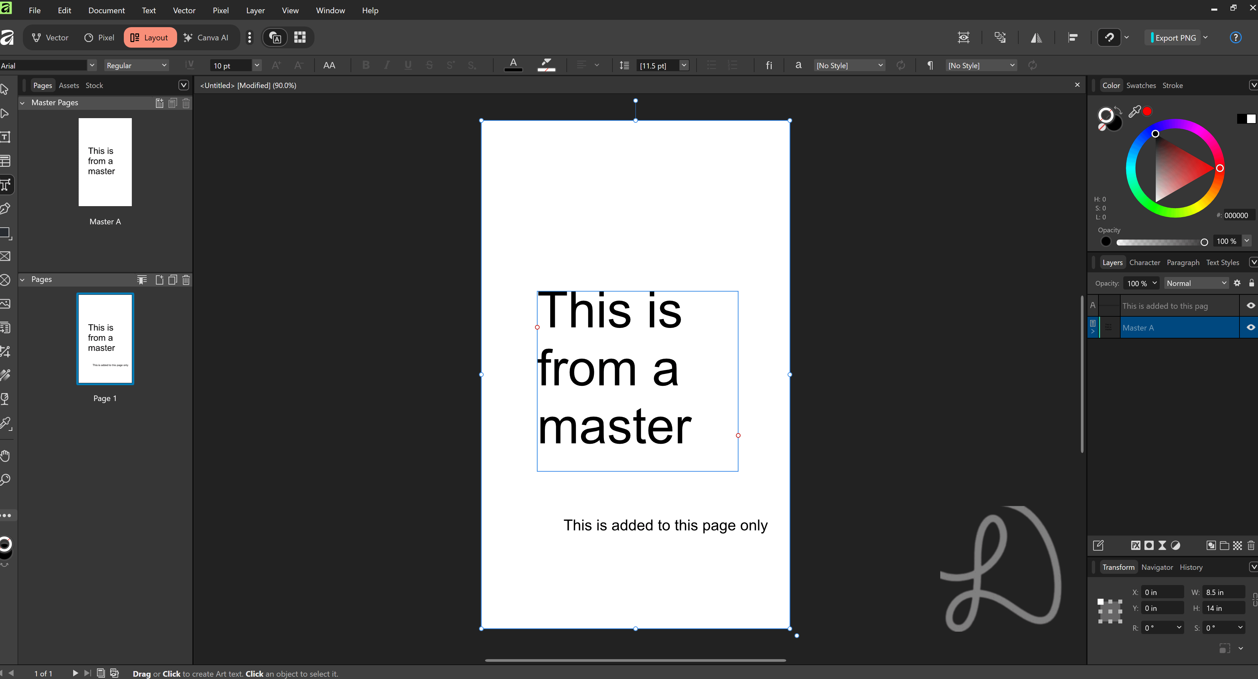Click the layer lock icon
Viewport: 1258px width, 679px height.
coord(1251,283)
